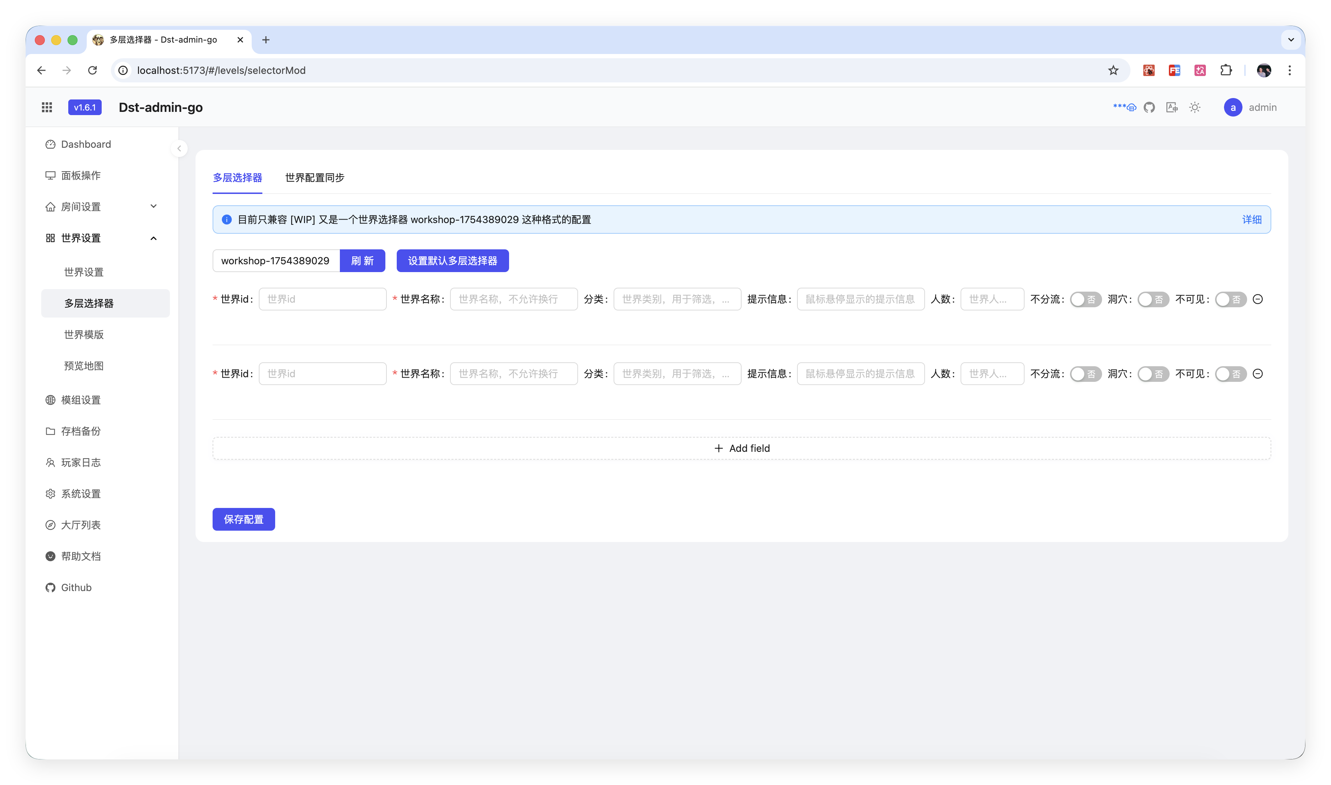Open Github link in the sidebar

[105, 587]
